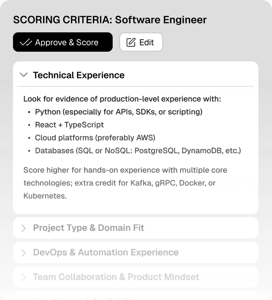Click the pencil icon in Edit button

131,42
